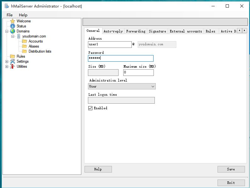
Task: Switch to the Auto-reply tab
Action: [113, 31]
